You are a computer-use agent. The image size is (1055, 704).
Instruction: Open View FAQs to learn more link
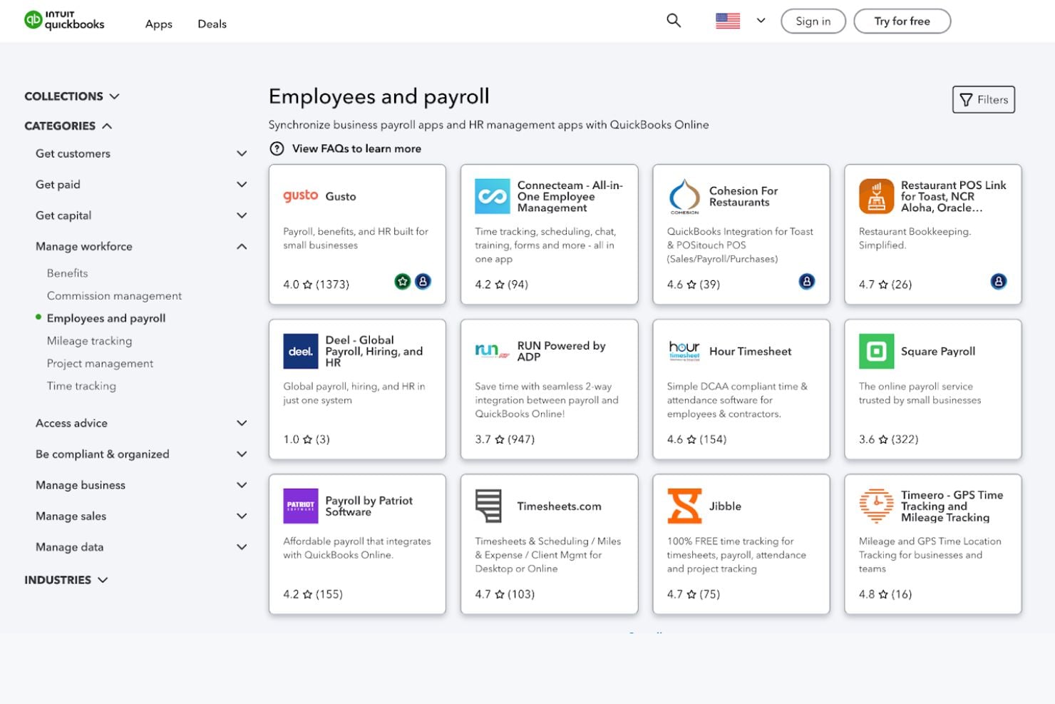[x=356, y=148]
